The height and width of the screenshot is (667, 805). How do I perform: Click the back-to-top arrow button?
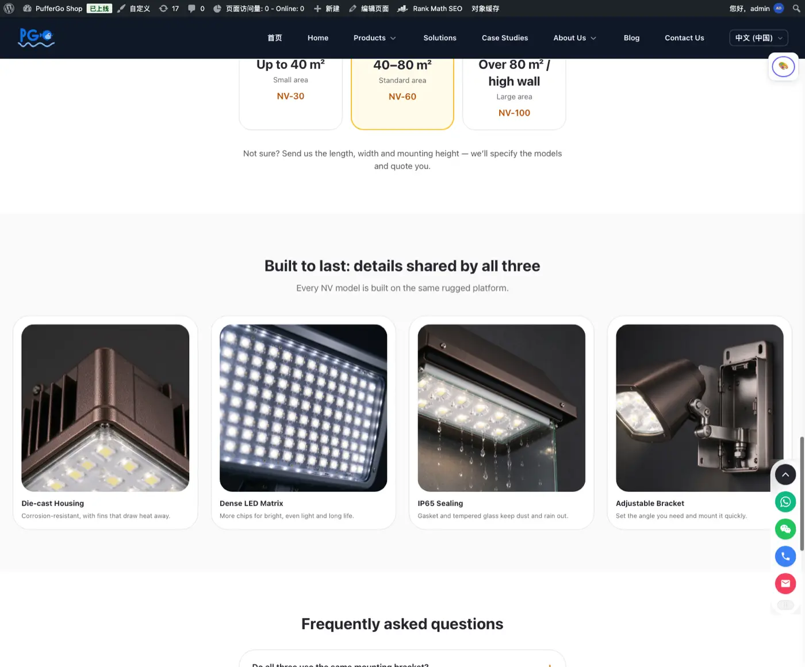785,474
